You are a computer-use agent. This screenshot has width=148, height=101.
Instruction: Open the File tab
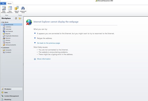3,3
